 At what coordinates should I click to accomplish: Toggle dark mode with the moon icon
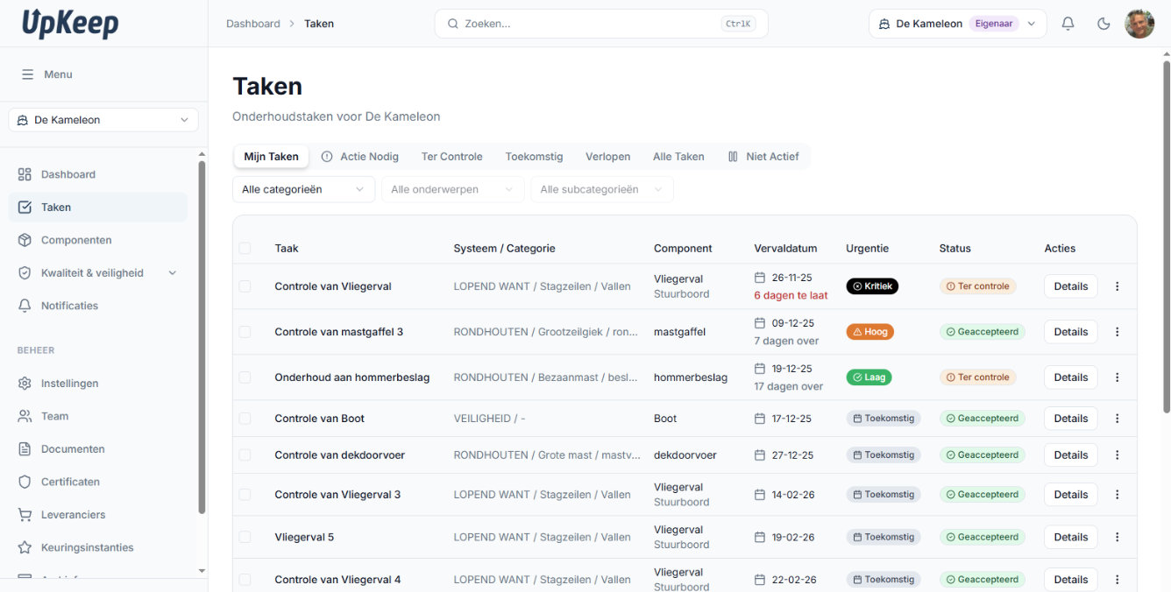(x=1104, y=24)
